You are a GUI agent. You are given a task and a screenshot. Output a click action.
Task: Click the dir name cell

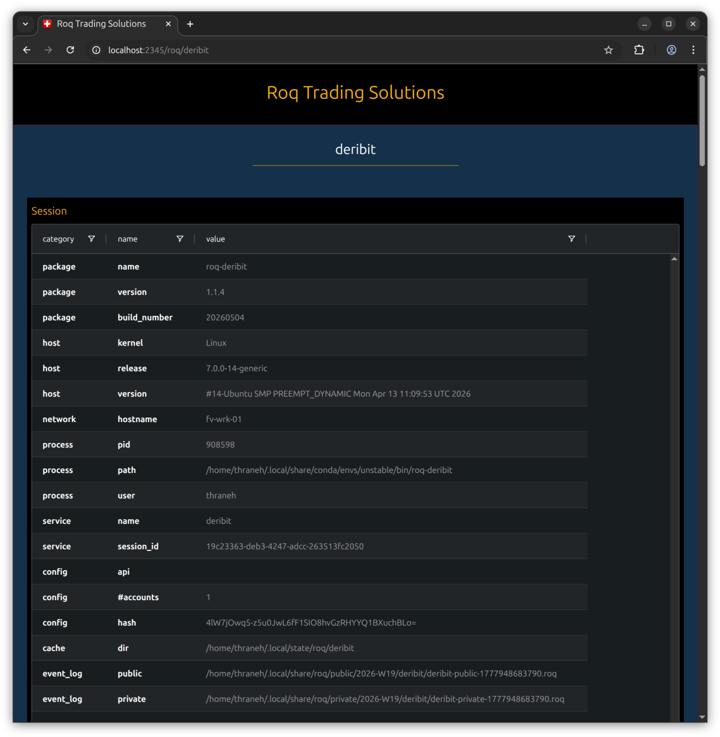(x=123, y=648)
